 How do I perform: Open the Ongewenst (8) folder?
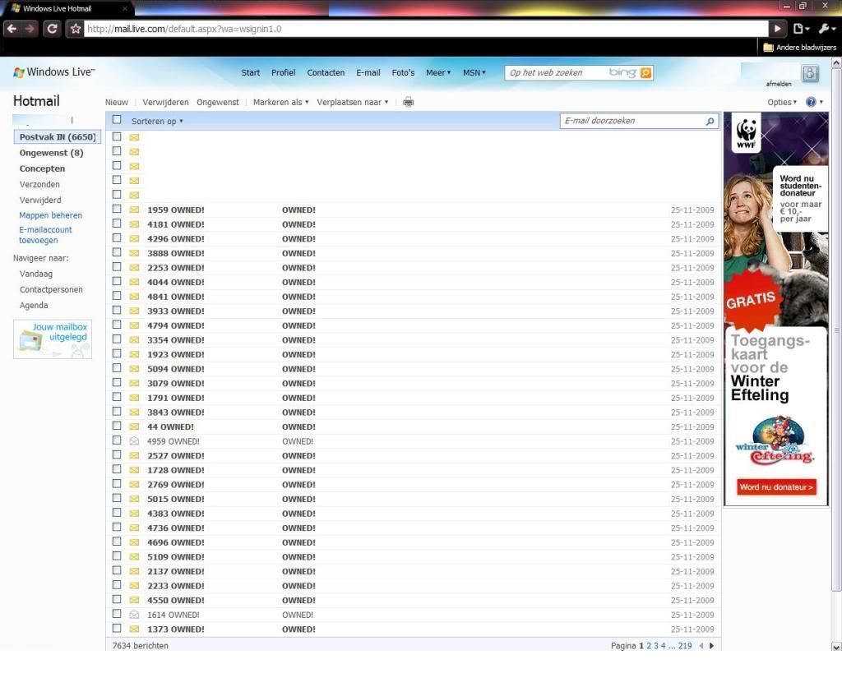click(x=52, y=153)
